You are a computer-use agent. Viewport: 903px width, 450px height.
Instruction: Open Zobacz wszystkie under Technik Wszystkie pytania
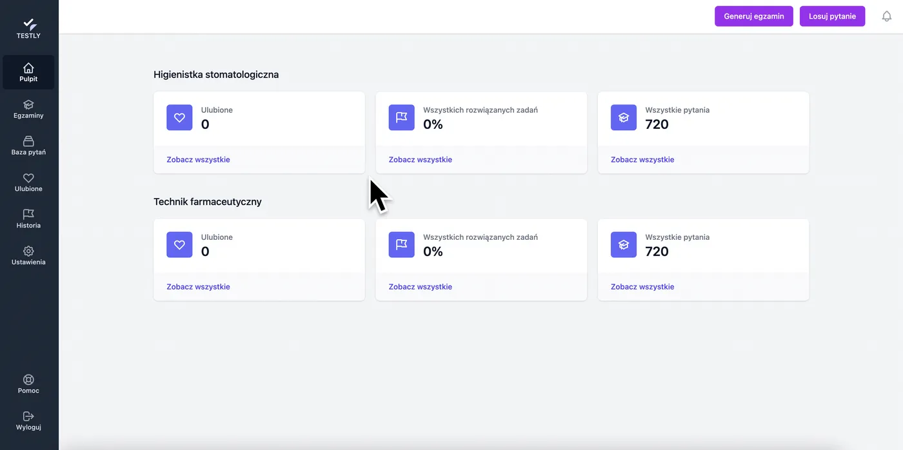pyautogui.click(x=642, y=286)
